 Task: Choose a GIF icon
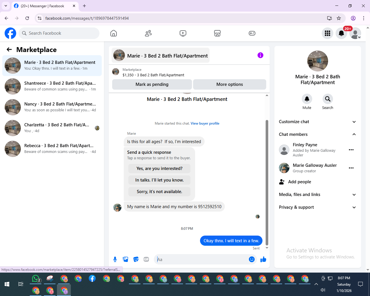point(146,259)
